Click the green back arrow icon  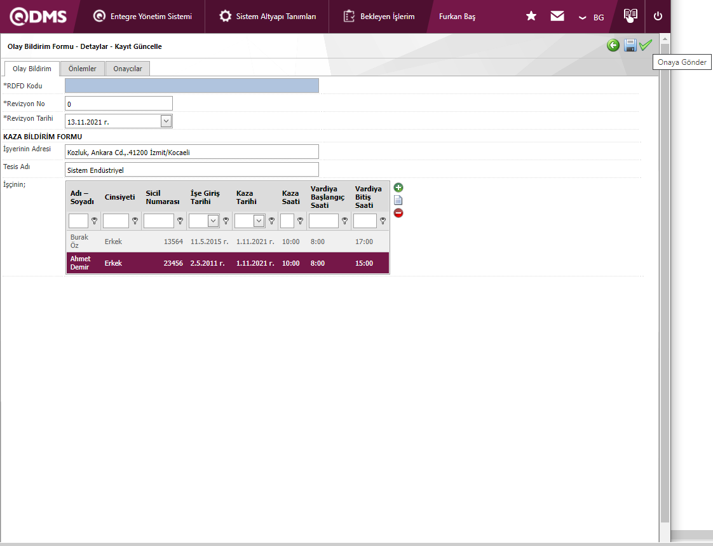tap(613, 45)
